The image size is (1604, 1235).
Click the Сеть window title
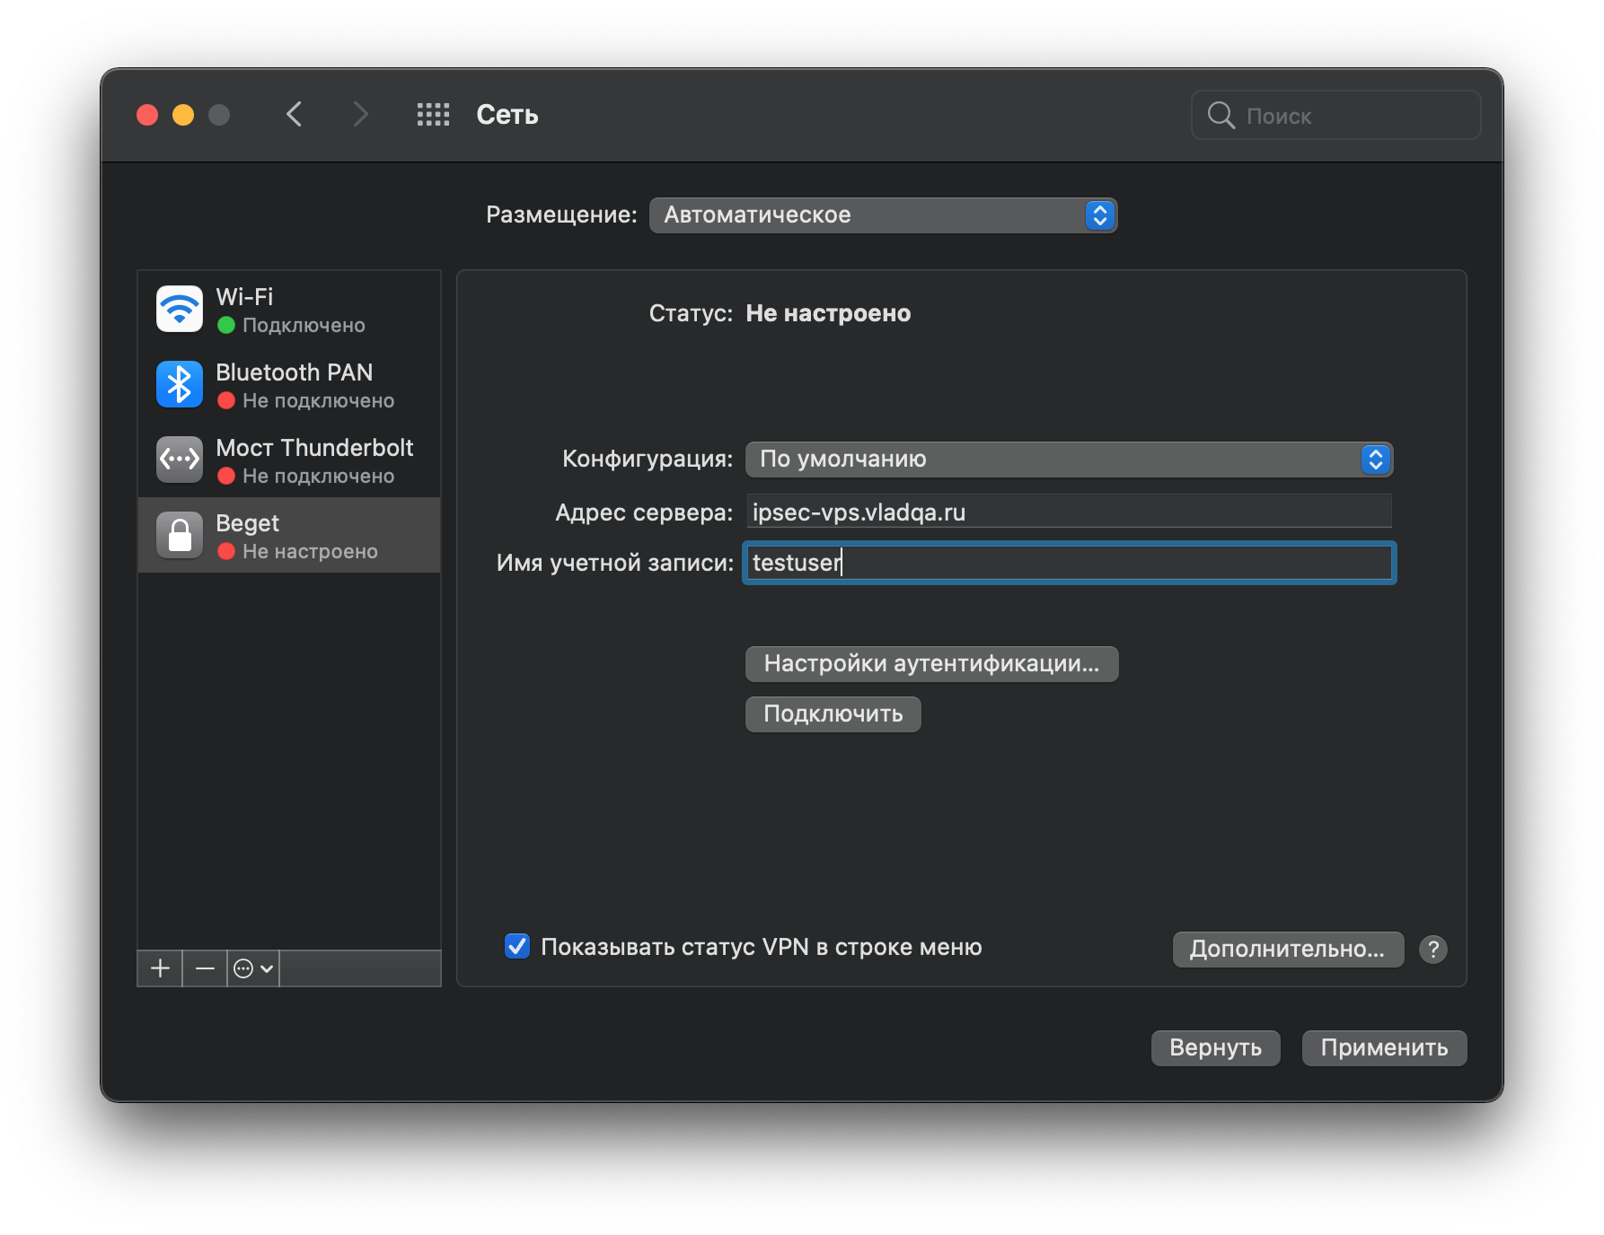pyautogui.click(x=507, y=115)
